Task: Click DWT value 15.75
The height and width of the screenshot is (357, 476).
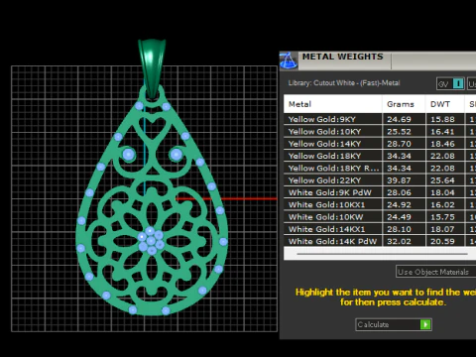Action: pyautogui.click(x=442, y=217)
